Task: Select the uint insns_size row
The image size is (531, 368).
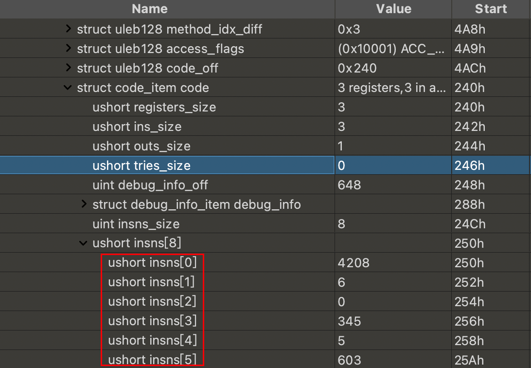Action: (x=136, y=224)
